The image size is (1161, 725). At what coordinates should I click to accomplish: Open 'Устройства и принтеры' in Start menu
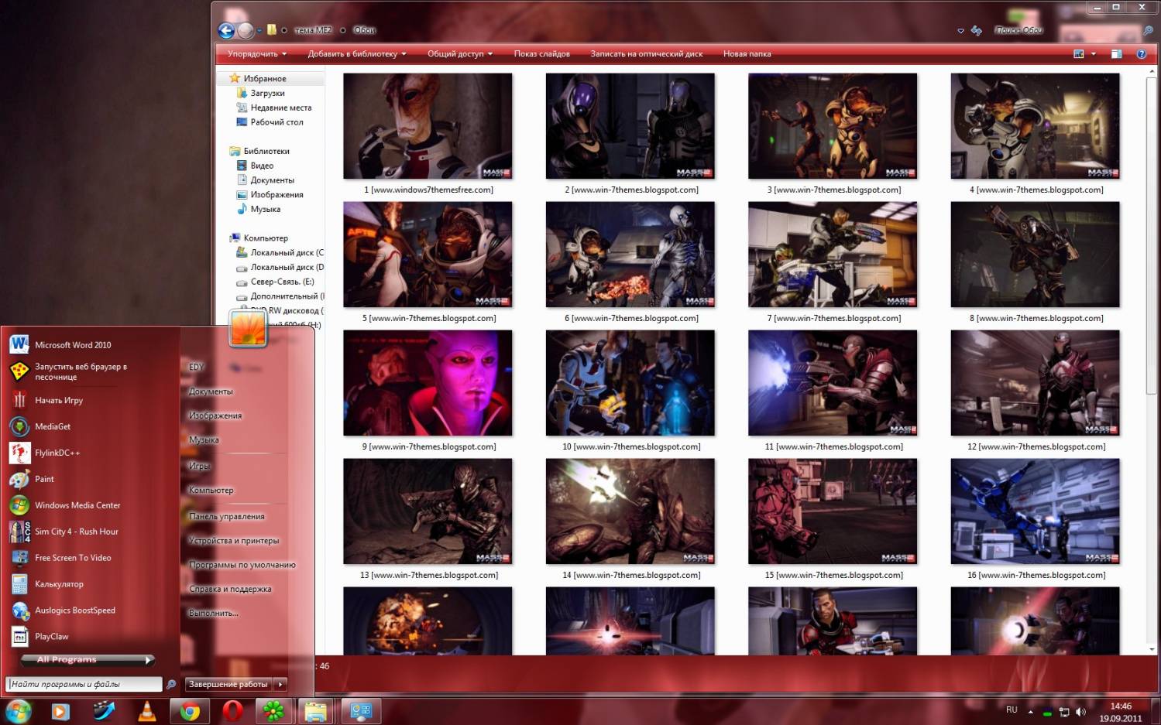(234, 541)
